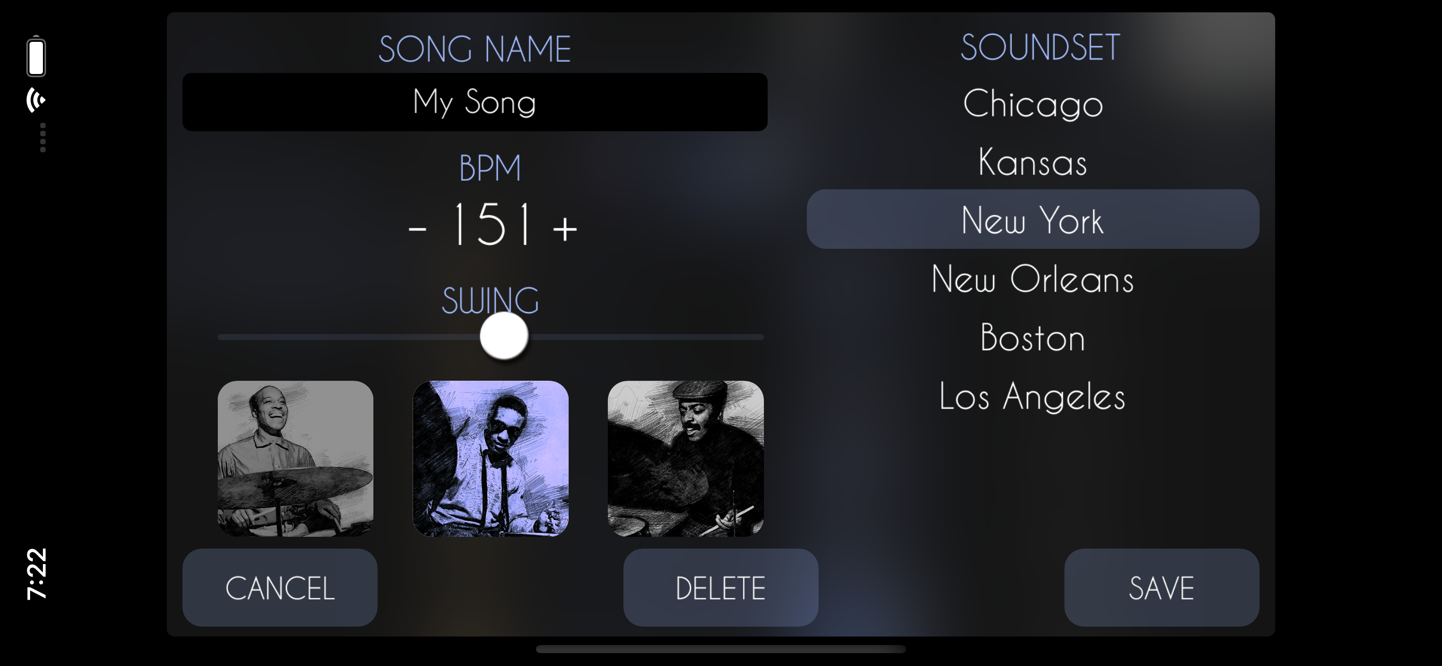Tap the hotspot signal icon

(36, 100)
